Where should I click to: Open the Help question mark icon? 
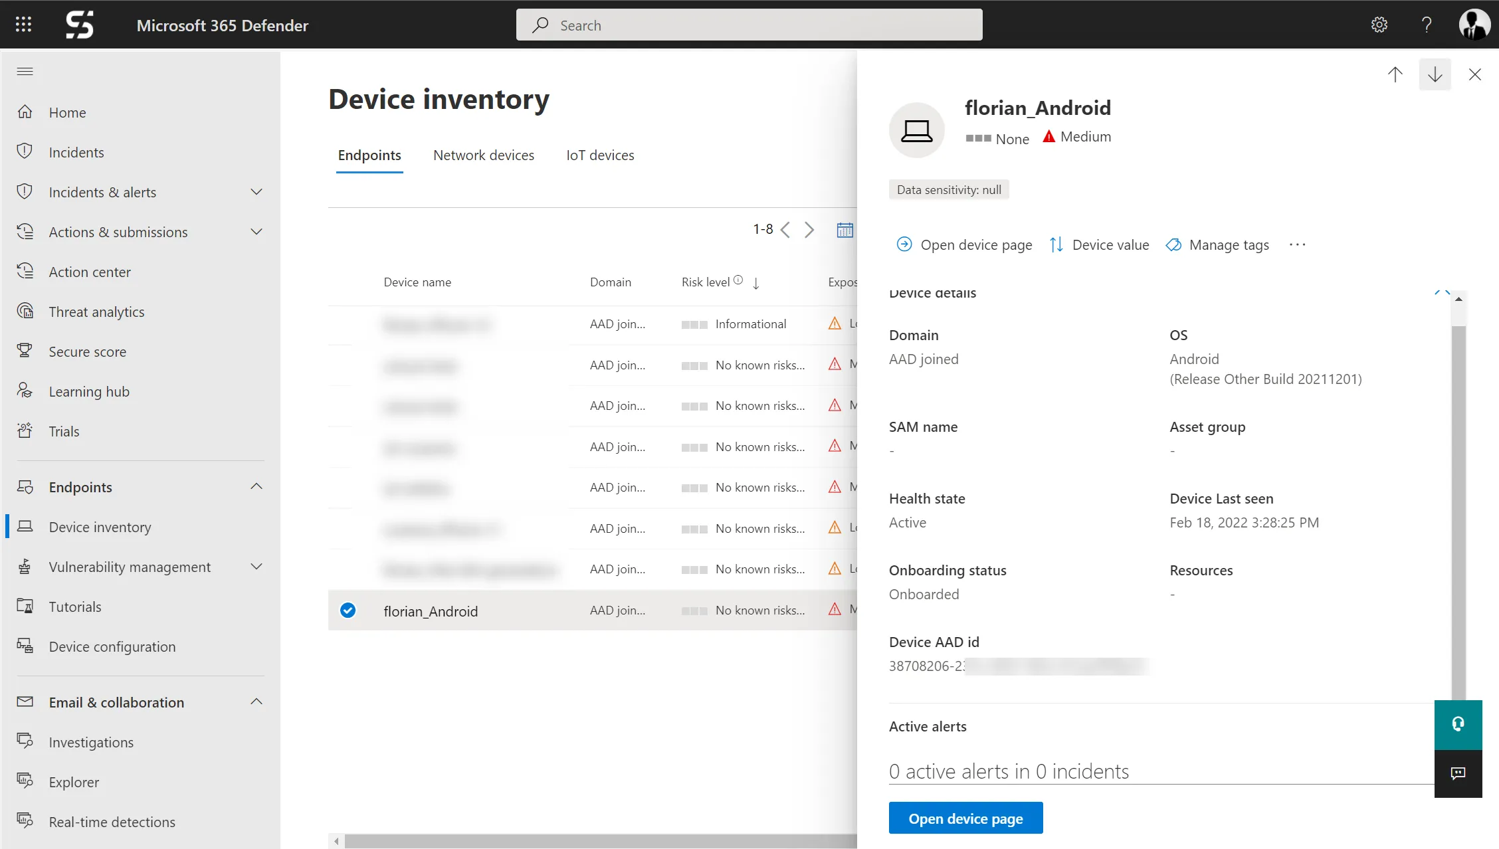pyautogui.click(x=1427, y=25)
